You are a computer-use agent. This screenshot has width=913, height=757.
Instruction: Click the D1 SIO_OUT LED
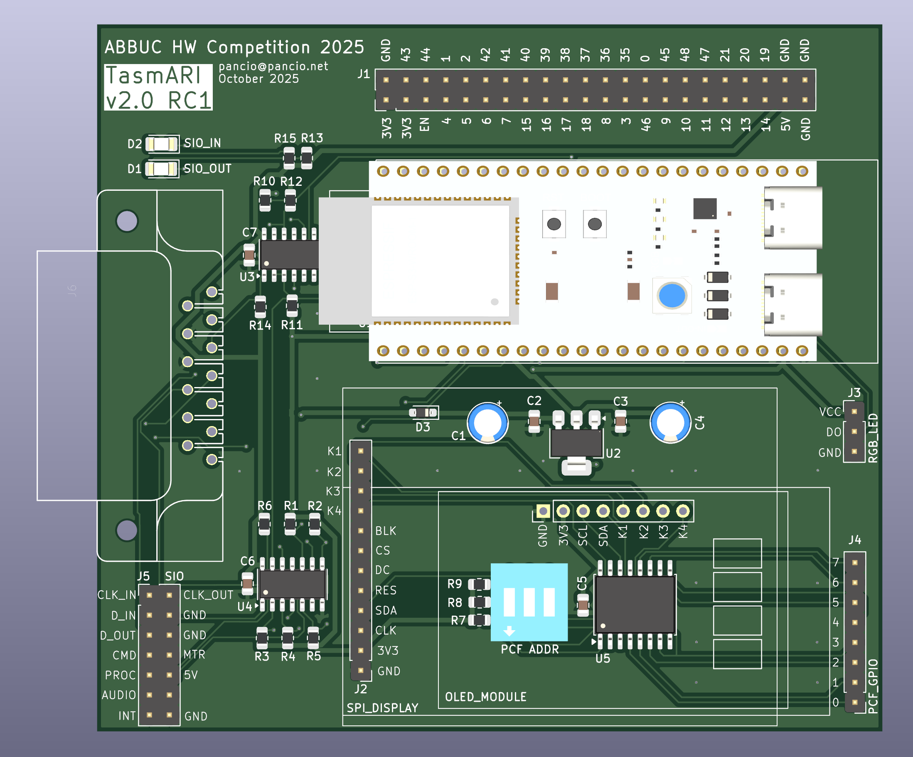[x=161, y=169]
